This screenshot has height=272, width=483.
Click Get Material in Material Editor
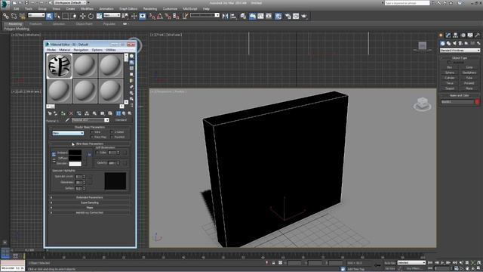click(x=50, y=113)
